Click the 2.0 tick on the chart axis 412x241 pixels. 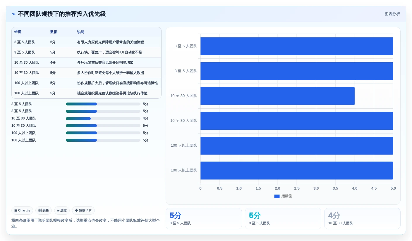[277, 188]
